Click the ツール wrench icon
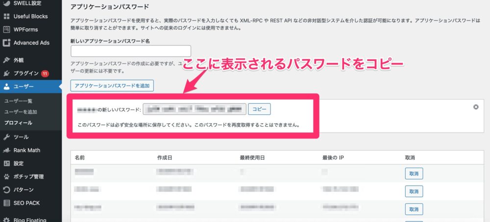This screenshot has height=222, width=490. point(7,137)
